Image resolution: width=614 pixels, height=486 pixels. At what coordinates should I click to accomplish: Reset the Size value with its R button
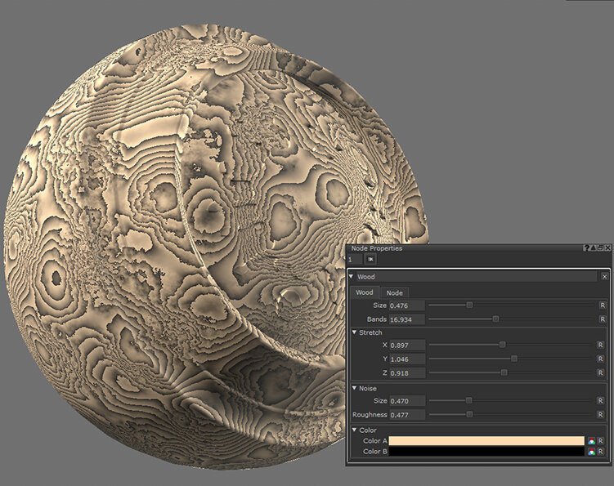[603, 305]
